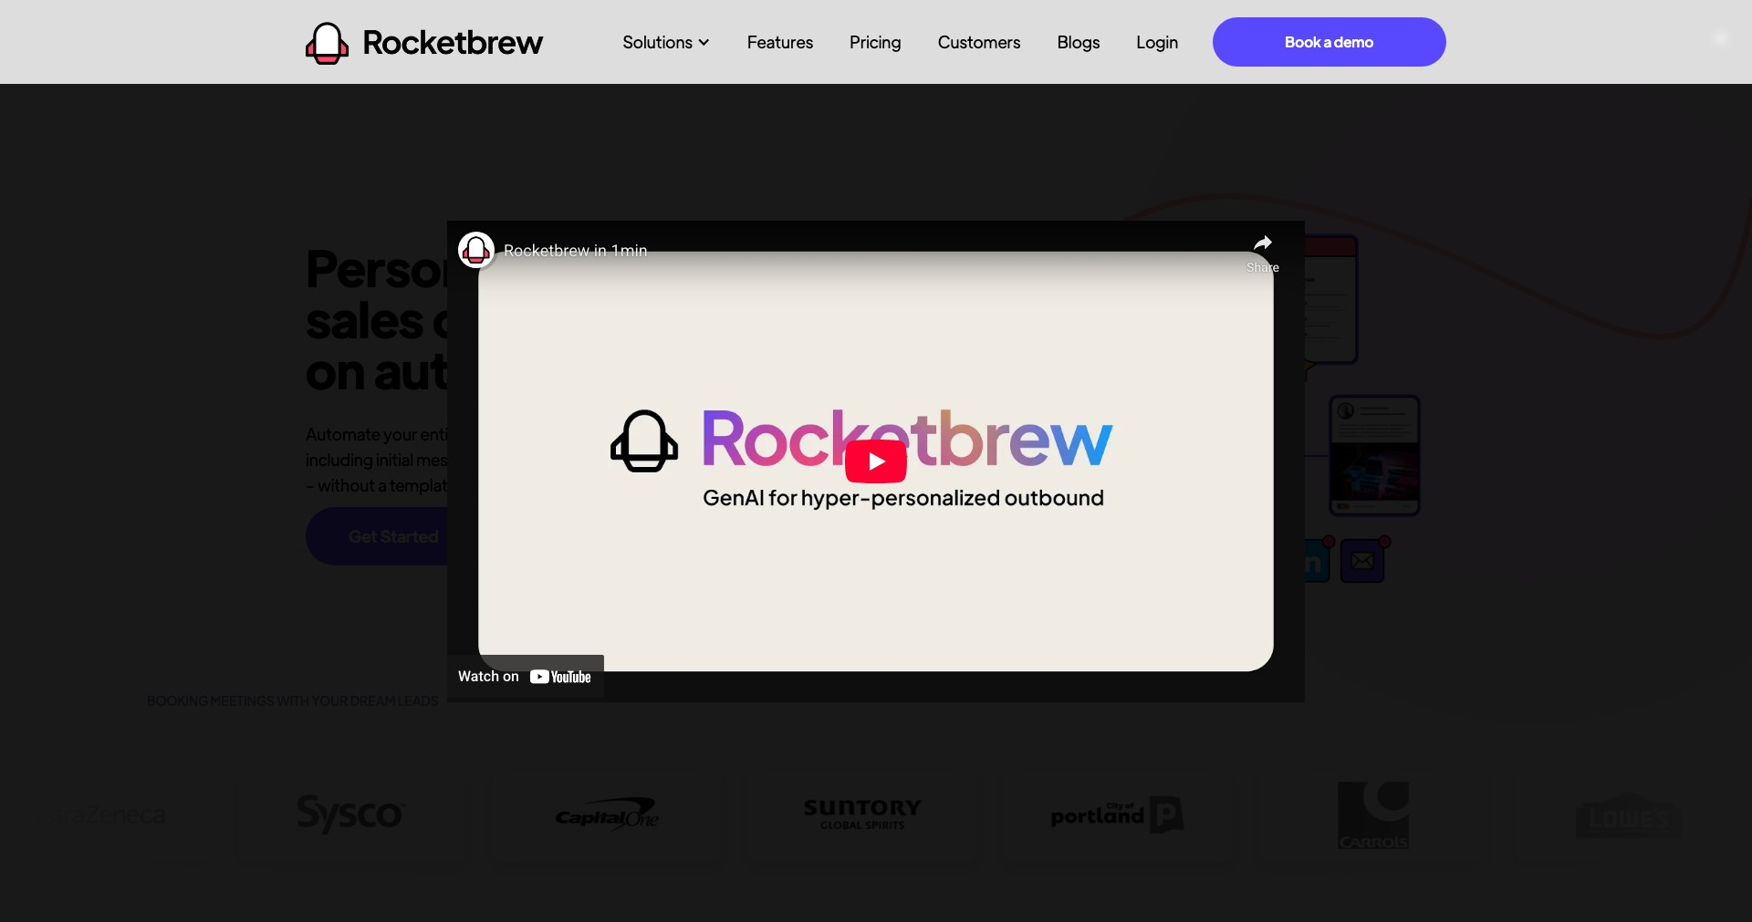The height and width of the screenshot is (922, 1752).
Task: Open the Customers page
Action: pyautogui.click(x=978, y=42)
